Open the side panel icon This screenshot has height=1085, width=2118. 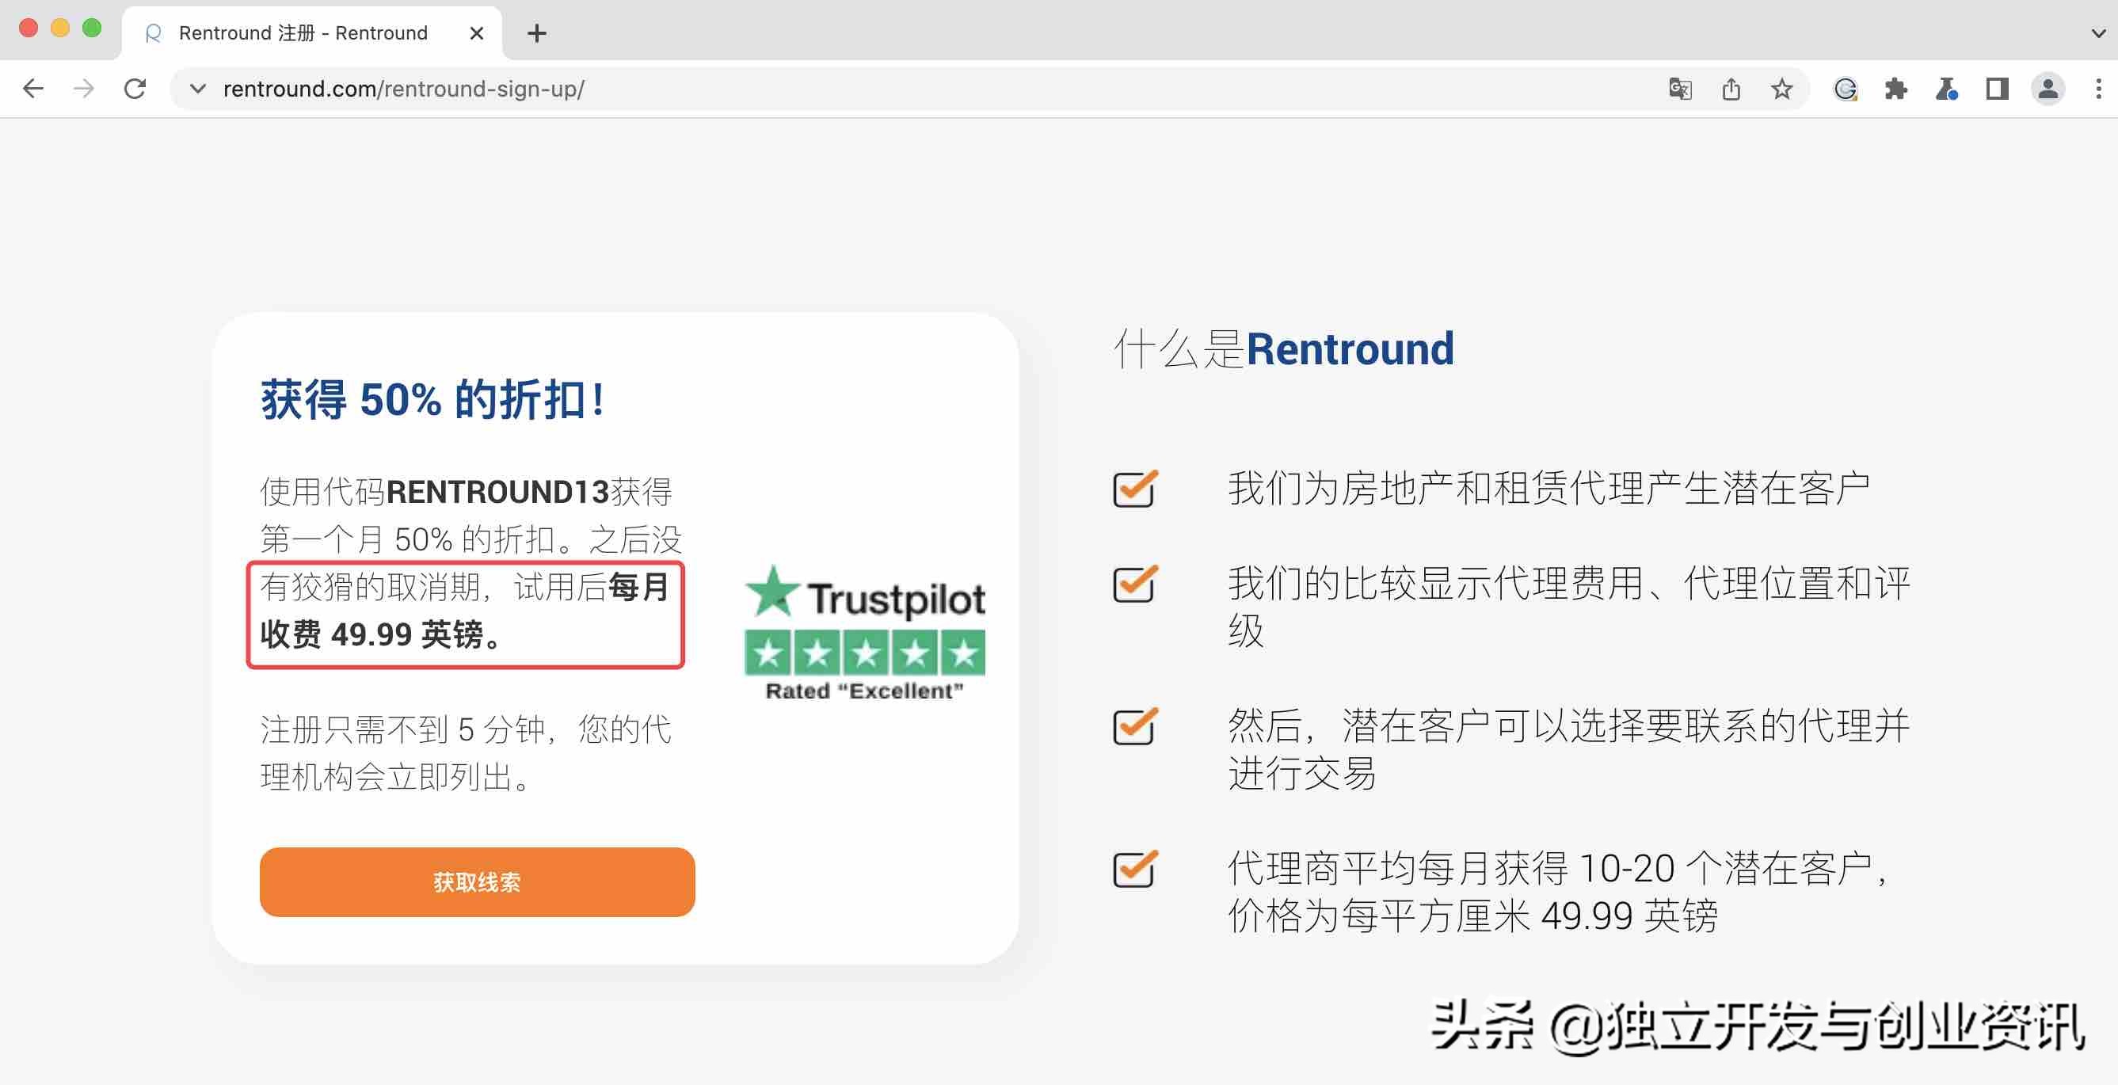[1995, 89]
